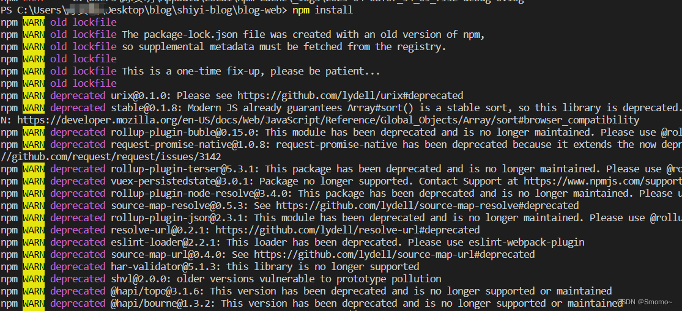Click the 'npm install' command text
The image size is (682, 311).
322,10
